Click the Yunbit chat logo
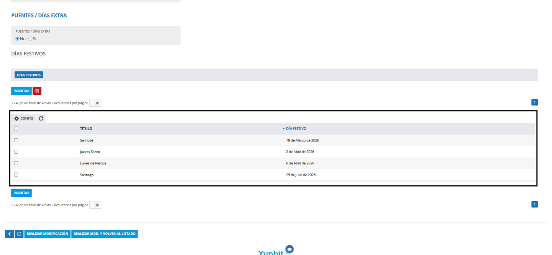552x255 pixels. [x=276, y=251]
